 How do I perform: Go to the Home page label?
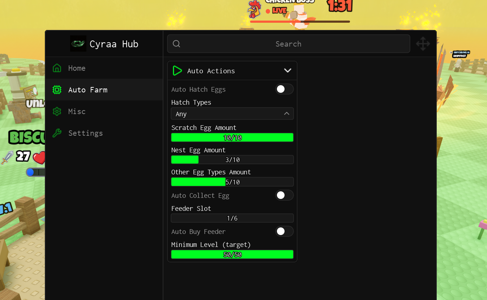click(x=77, y=68)
